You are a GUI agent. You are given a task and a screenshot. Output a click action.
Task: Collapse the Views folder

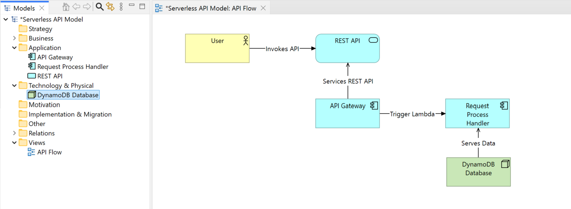14,143
